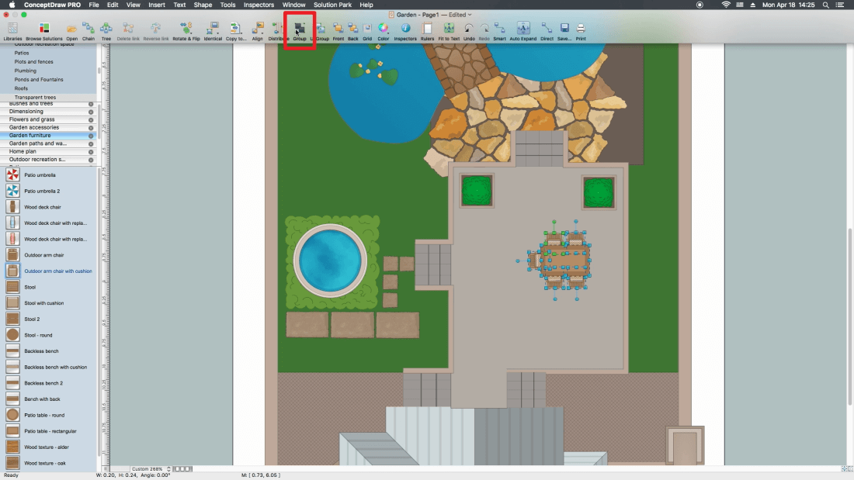Open the Custom 268% zoom dropdown

pos(151,468)
